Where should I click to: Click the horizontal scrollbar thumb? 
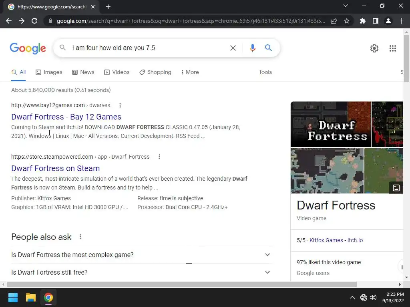[182, 284]
